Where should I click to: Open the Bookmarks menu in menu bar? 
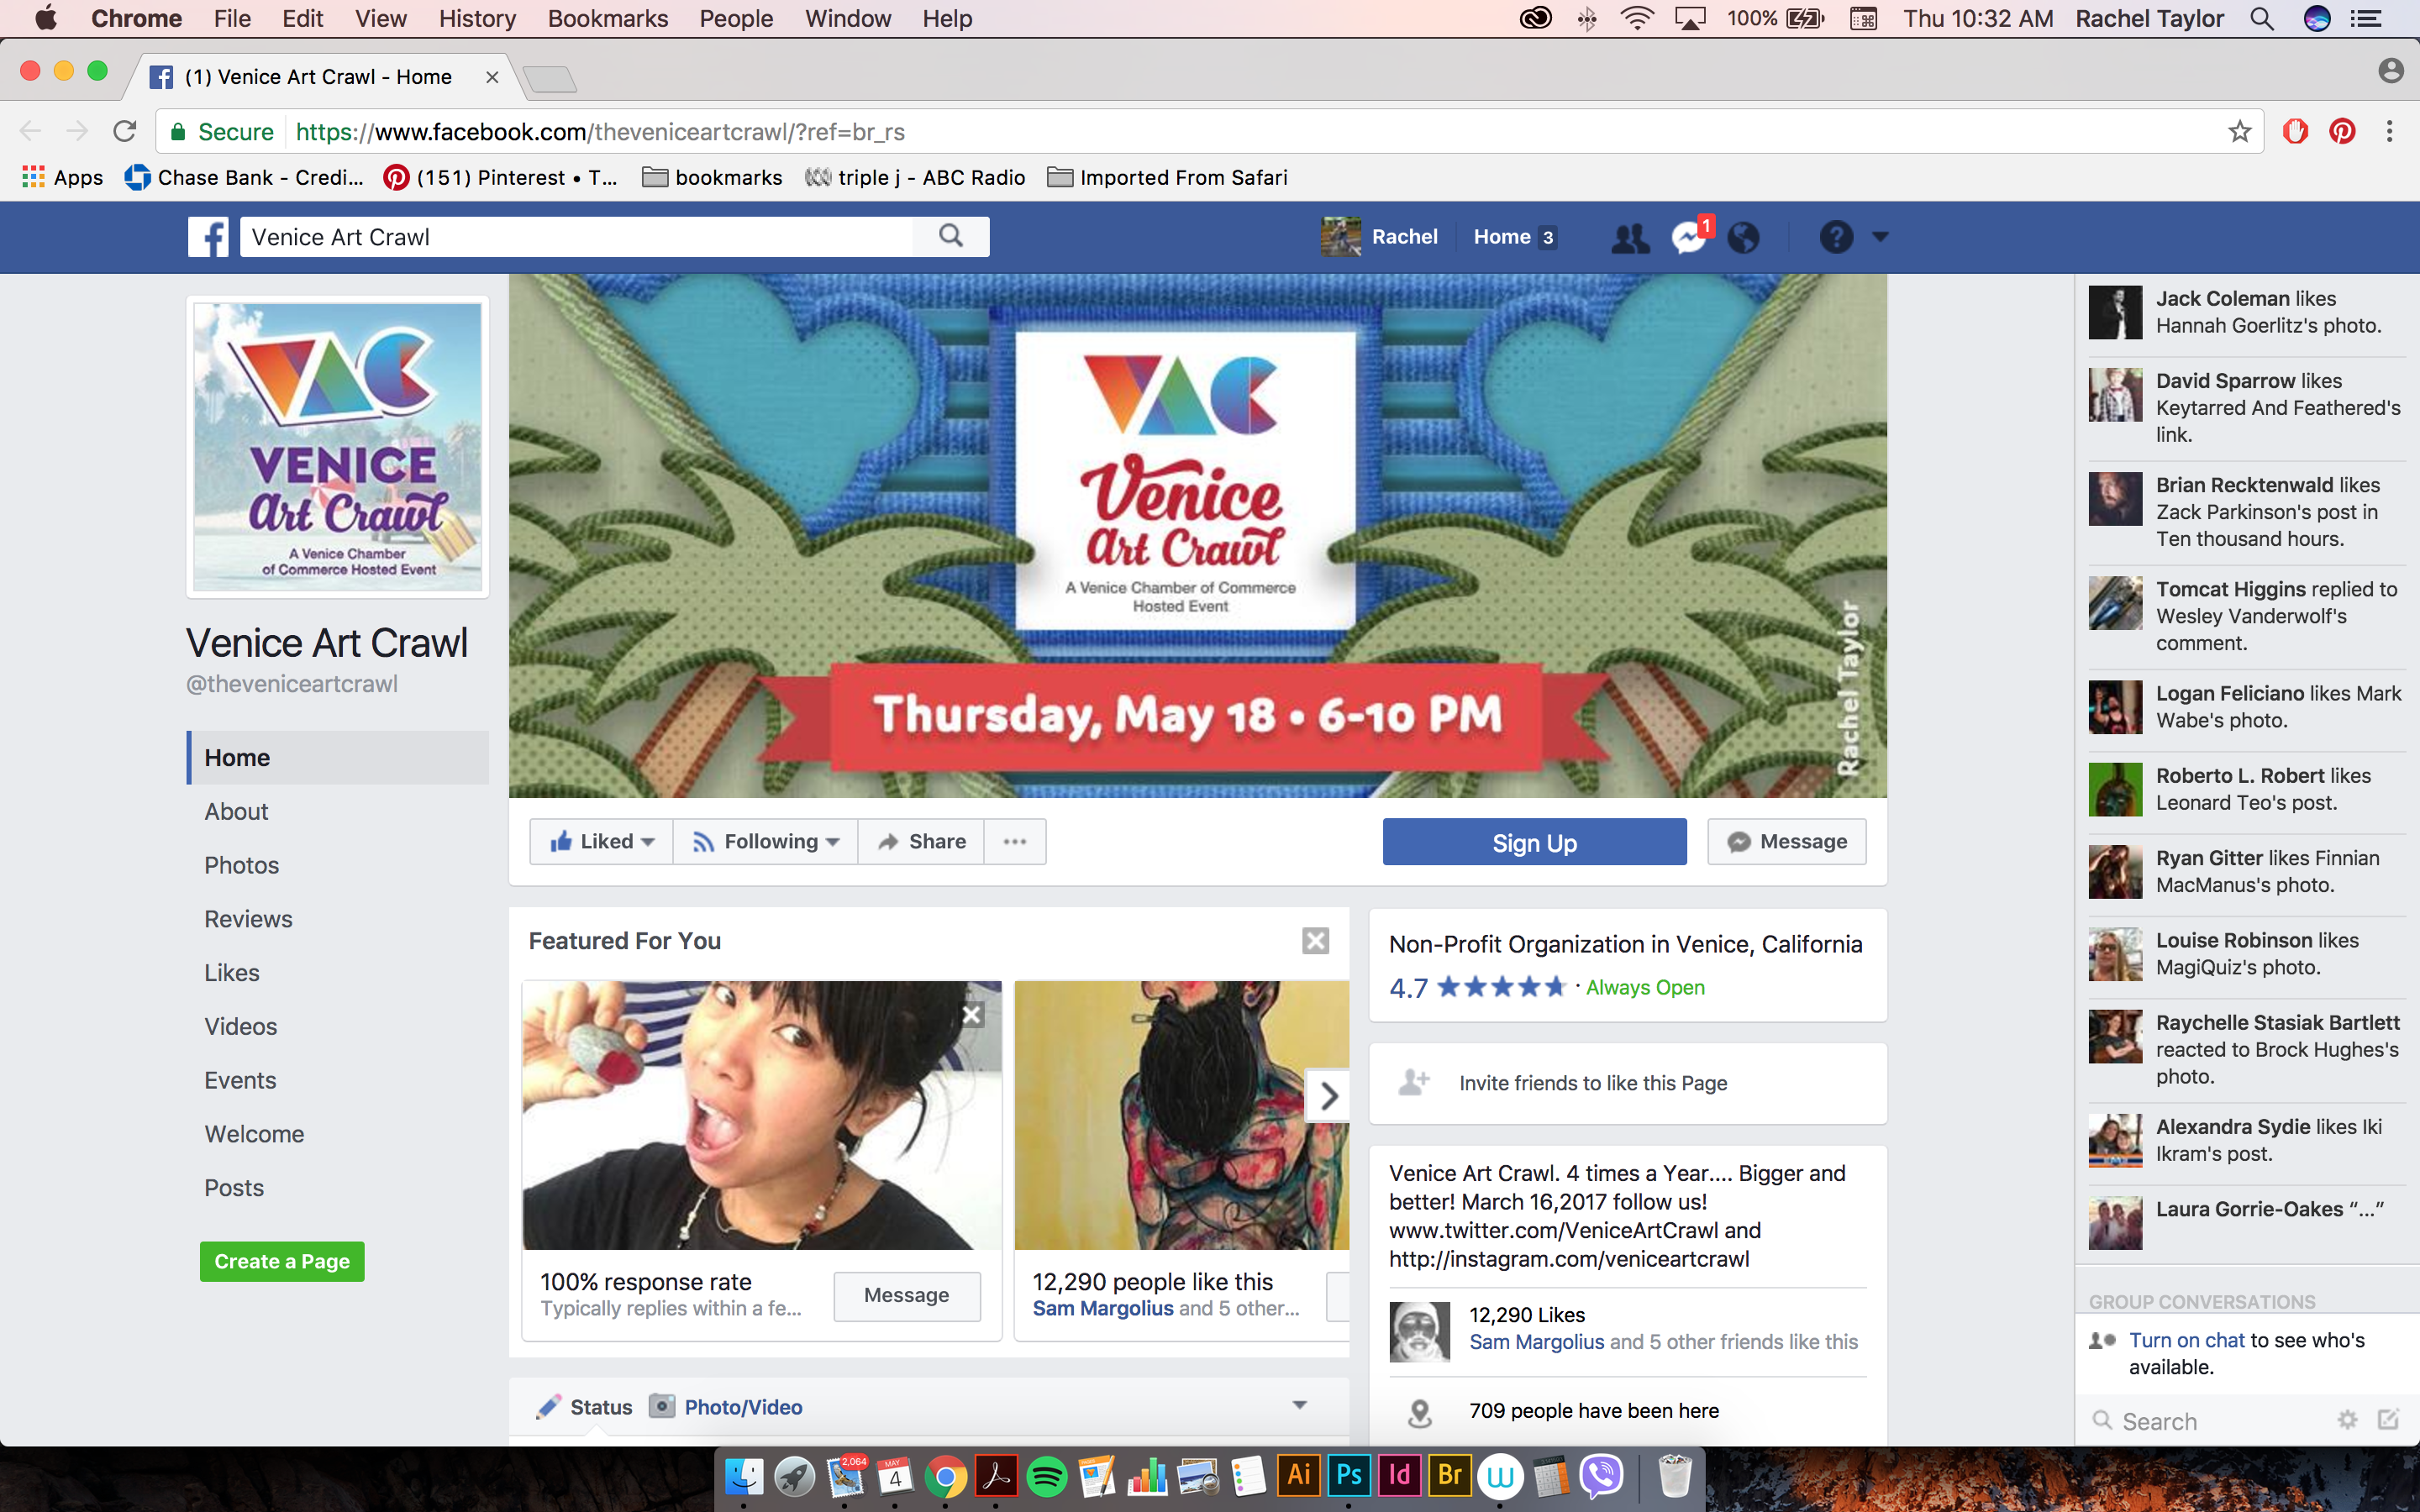tap(607, 18)
